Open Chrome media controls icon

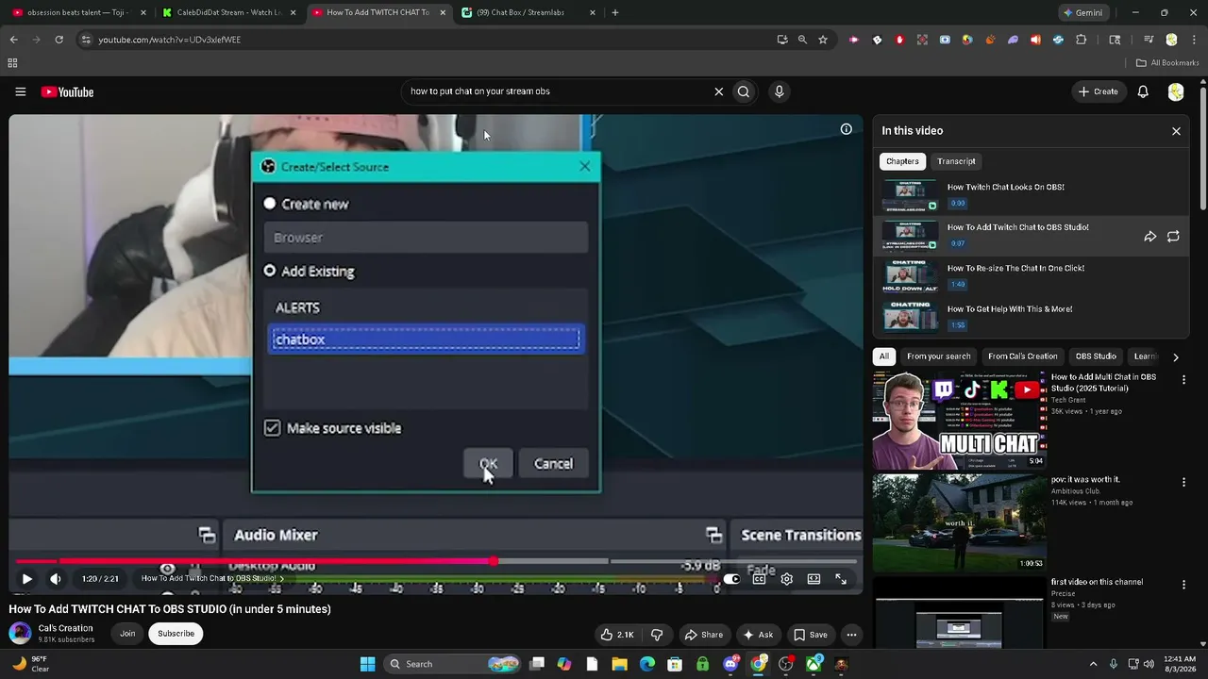(1149, 40)
